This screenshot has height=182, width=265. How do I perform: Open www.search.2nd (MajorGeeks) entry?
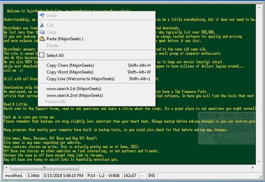click(x=75, y=95)
